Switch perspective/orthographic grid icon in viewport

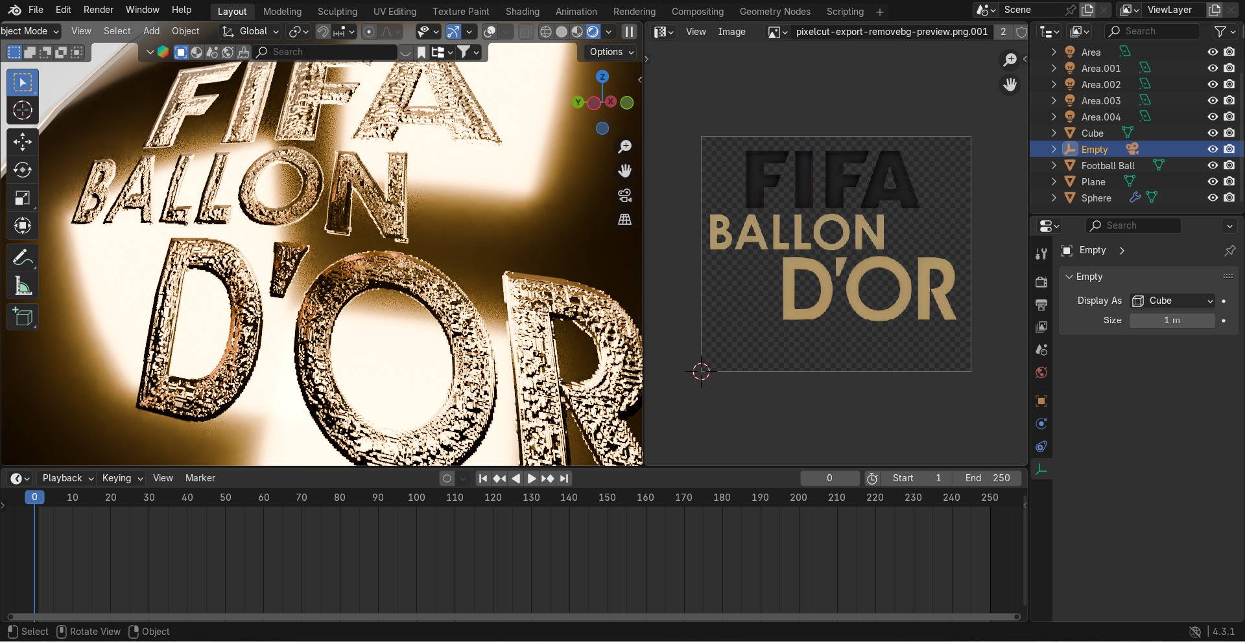click(624, 220)
